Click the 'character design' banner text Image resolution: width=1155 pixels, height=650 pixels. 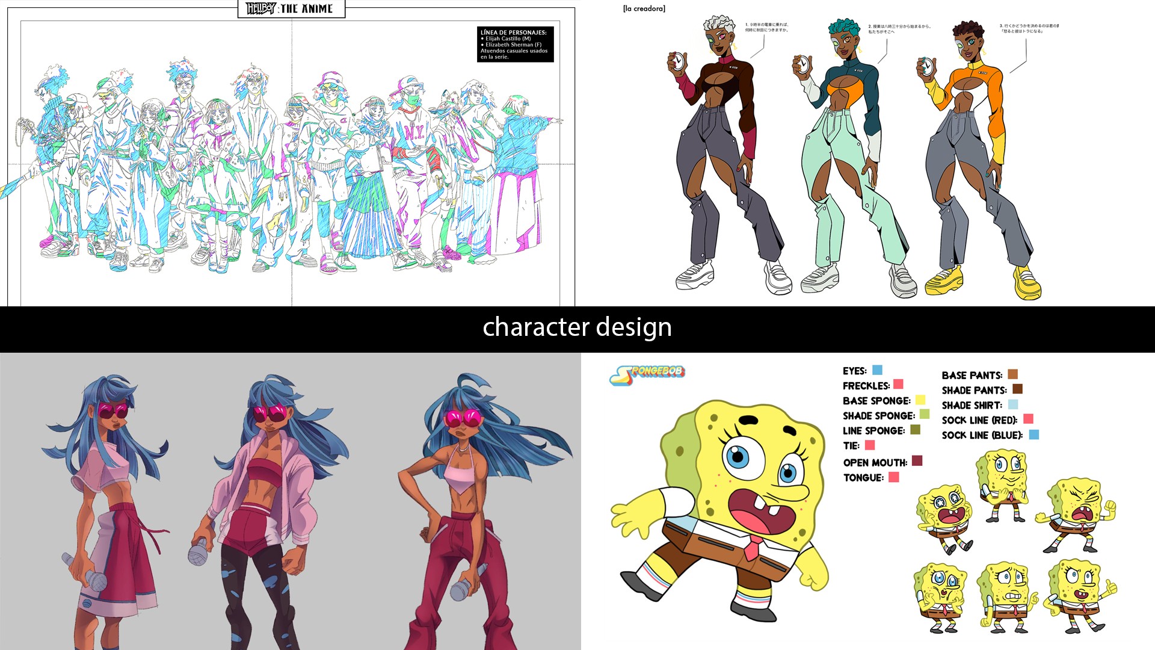tap(577, 327)
